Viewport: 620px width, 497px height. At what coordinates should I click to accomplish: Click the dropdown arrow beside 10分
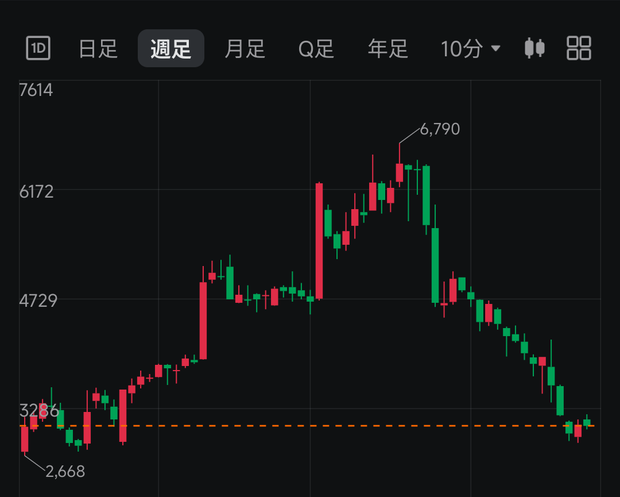point(495,48)
